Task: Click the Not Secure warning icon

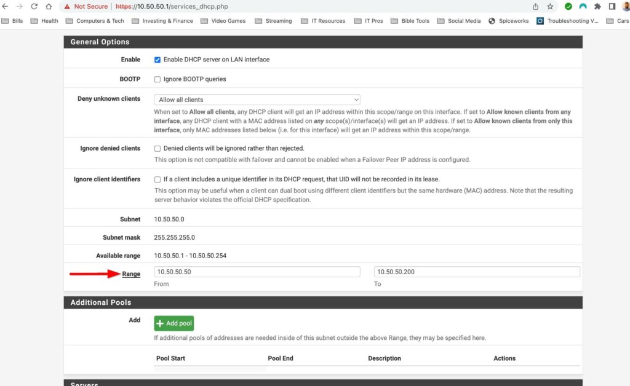Action: pos(67,6)
